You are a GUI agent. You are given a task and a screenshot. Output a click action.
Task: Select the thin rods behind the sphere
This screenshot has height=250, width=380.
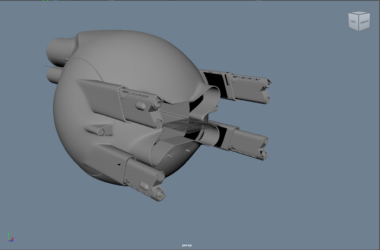[x=49, y=66]
